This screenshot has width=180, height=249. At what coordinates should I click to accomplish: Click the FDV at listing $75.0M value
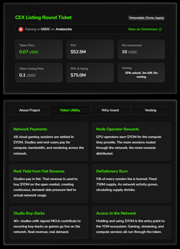point(78,75)
